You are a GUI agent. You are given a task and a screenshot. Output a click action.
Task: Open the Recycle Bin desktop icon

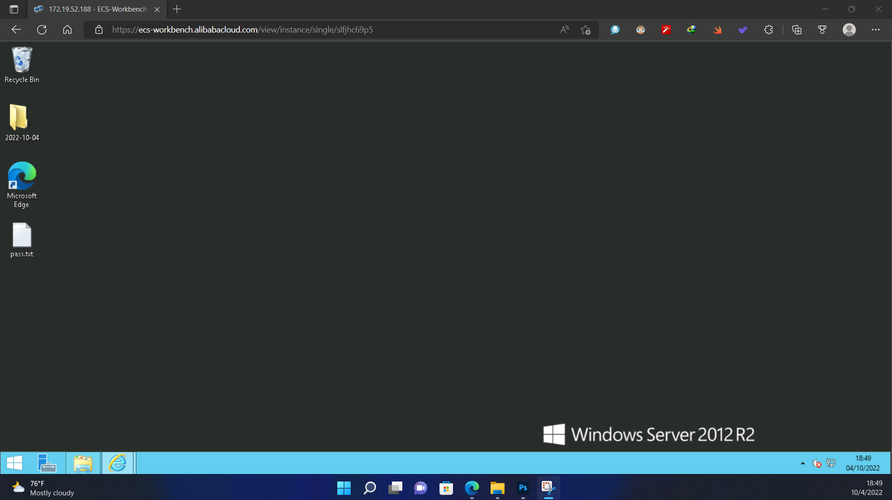coord(22,65)
